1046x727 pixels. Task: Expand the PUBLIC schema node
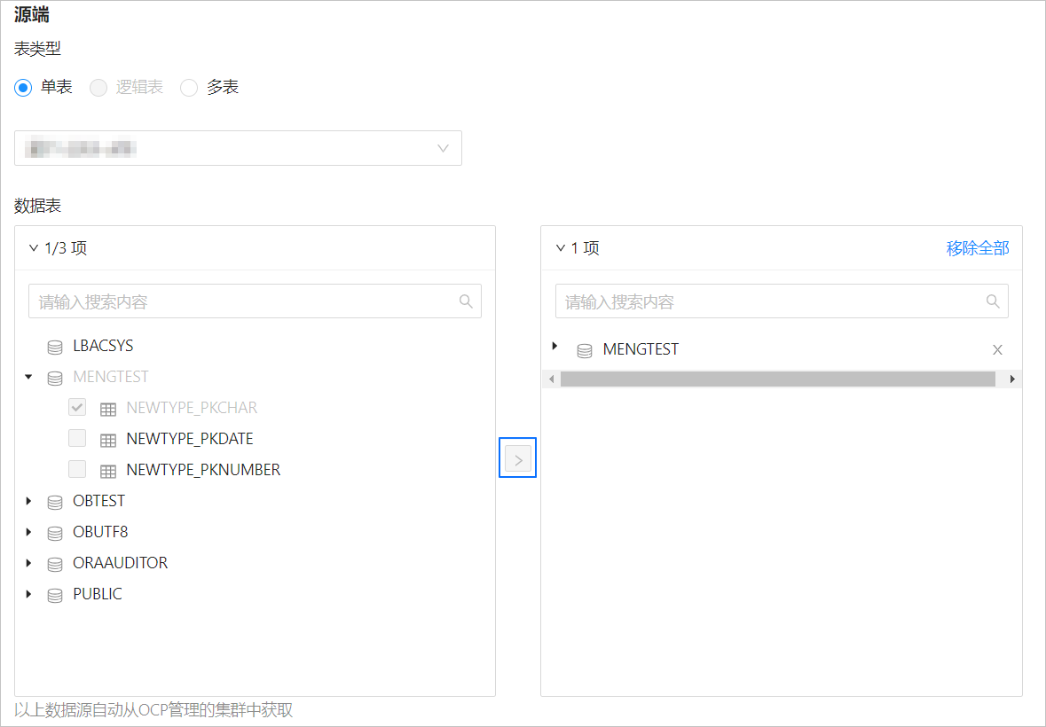click(x=28, y=594)
